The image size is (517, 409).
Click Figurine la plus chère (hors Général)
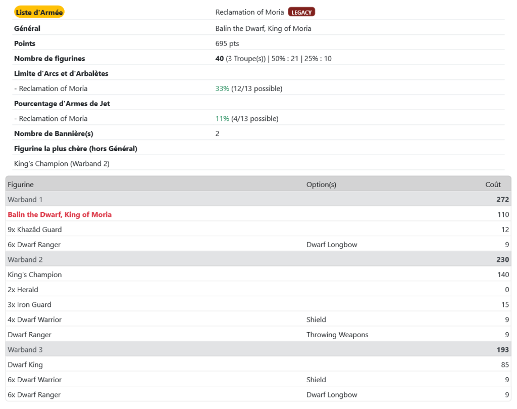click(x=76, y=149)
